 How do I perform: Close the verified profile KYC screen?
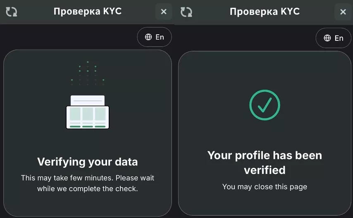pos(343,12)
